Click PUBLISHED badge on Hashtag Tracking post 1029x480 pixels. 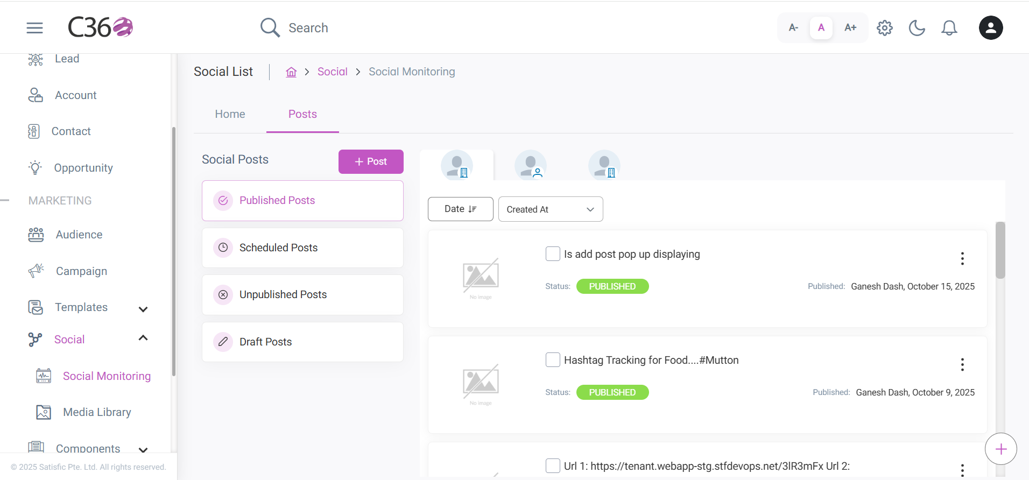(x=612, y=392)
